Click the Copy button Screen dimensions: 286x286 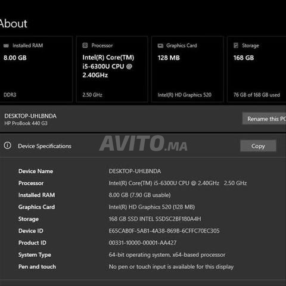coord(258,146)
